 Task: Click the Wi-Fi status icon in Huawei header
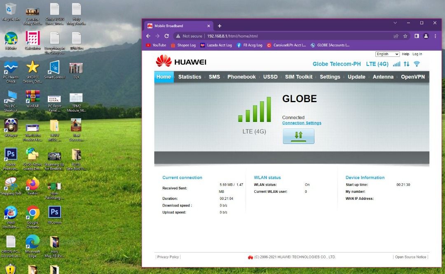(417, 64)
